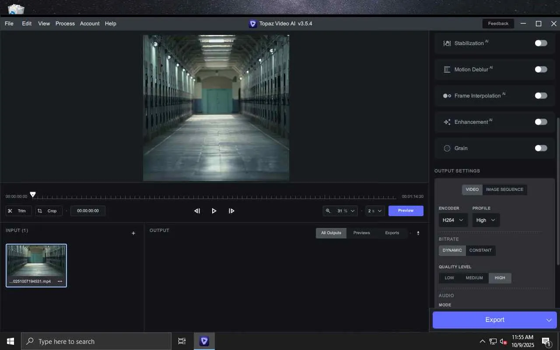Click the output sort order icon
The image size is (560, 350).
click(x=418, y=233)
